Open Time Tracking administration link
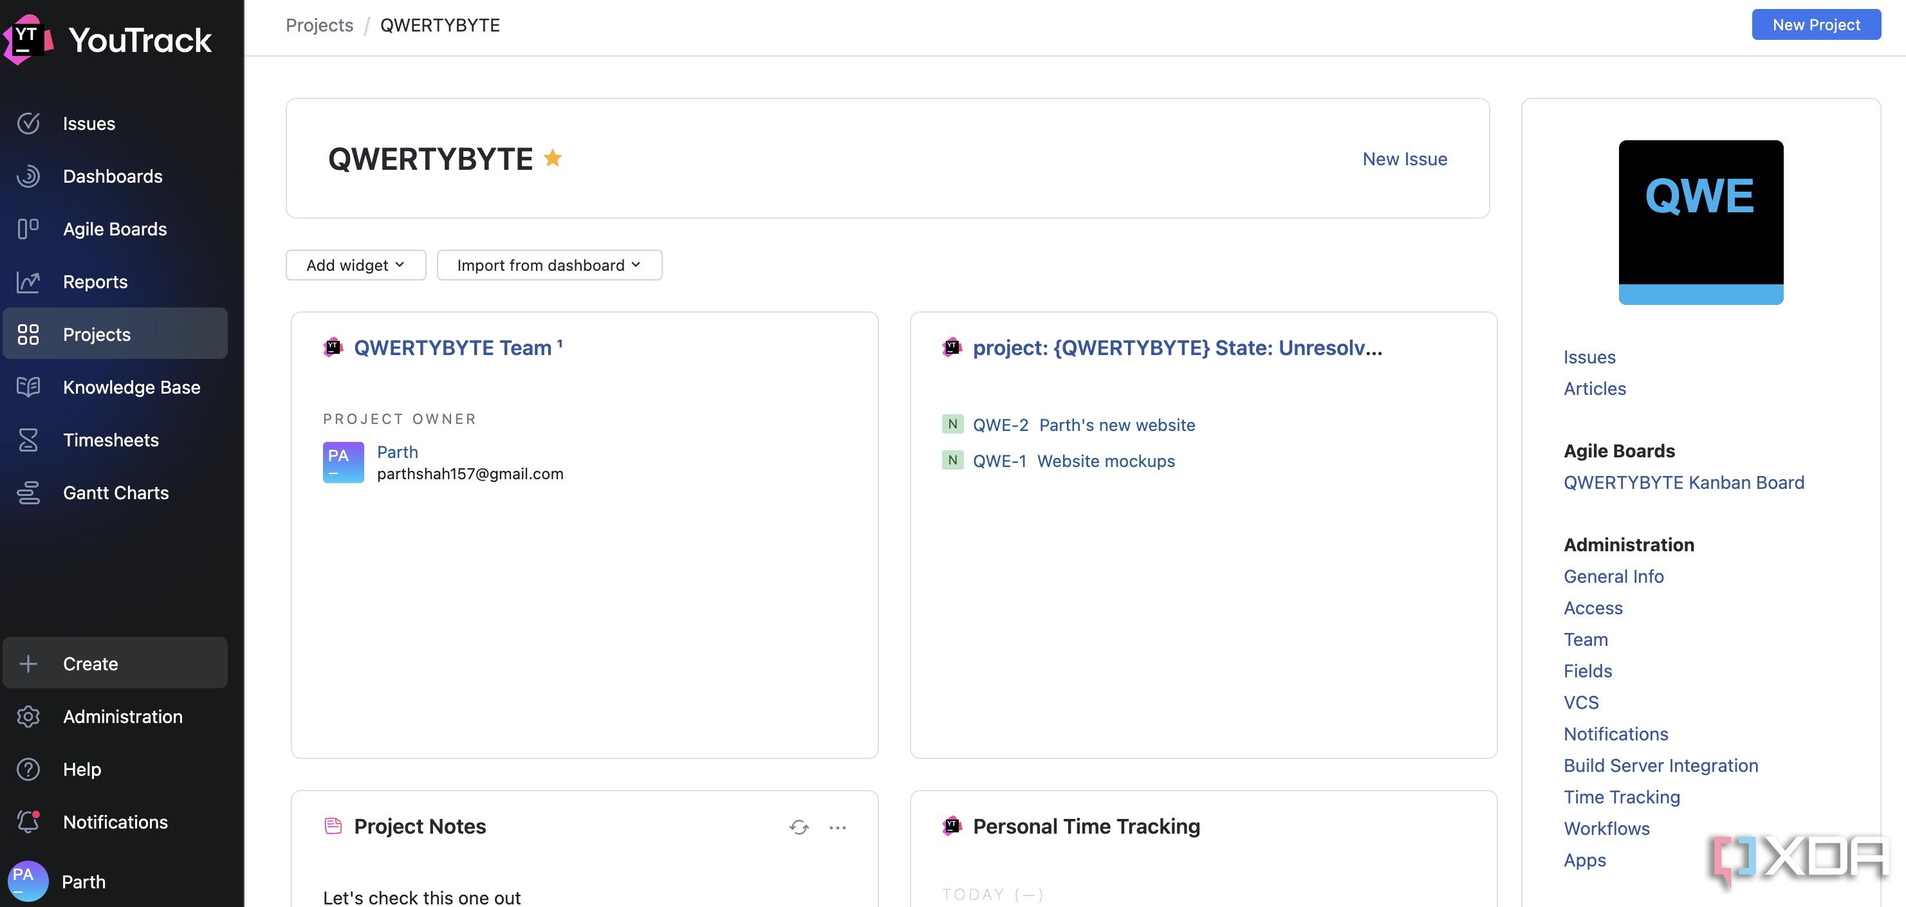This screenshot has height=907, width=1906. [1622, 797]
